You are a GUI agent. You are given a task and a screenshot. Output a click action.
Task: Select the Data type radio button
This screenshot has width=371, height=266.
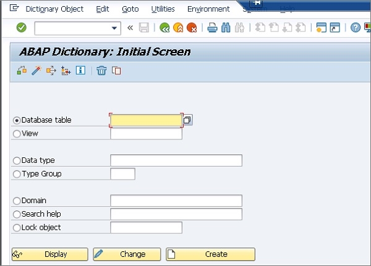point(17,160)
